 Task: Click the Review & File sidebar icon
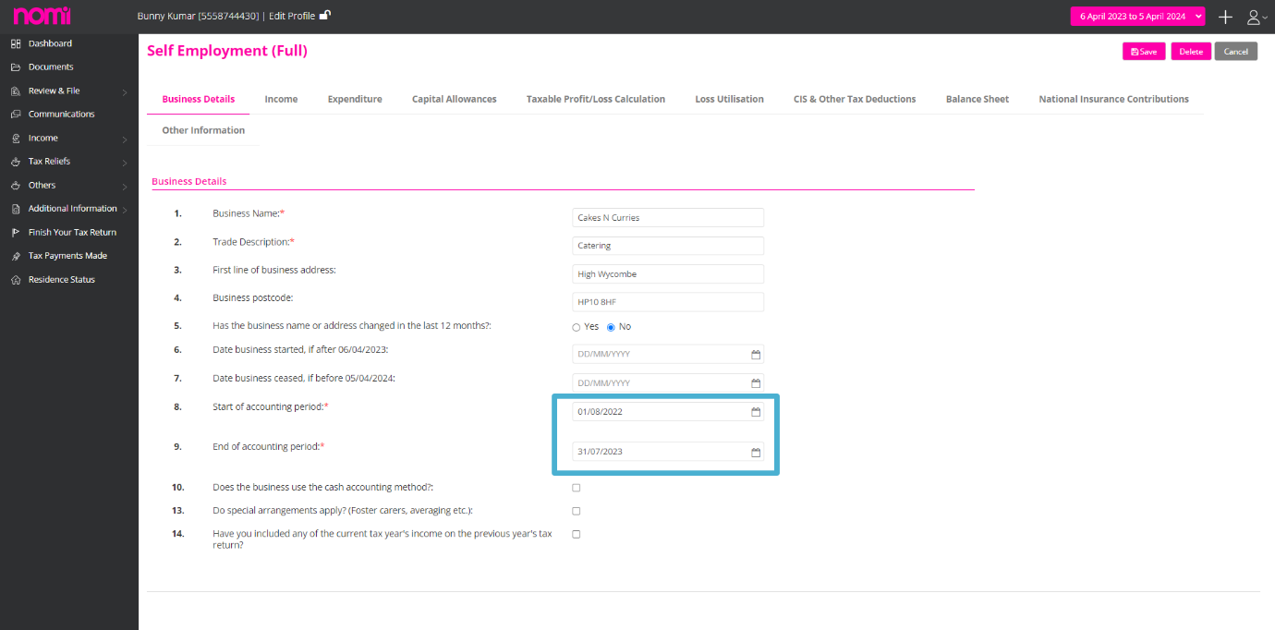click(x=16, y=91)
